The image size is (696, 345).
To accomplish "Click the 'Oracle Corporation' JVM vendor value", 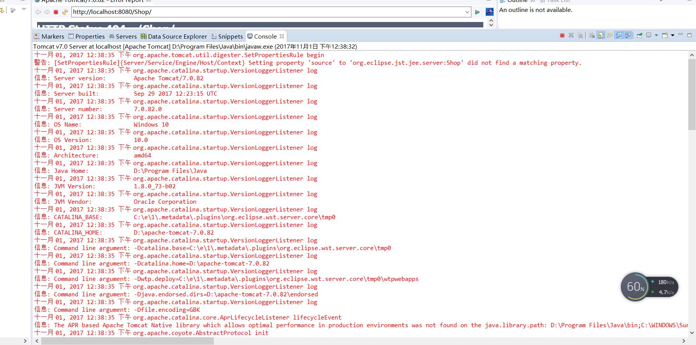I will [165, 202].
